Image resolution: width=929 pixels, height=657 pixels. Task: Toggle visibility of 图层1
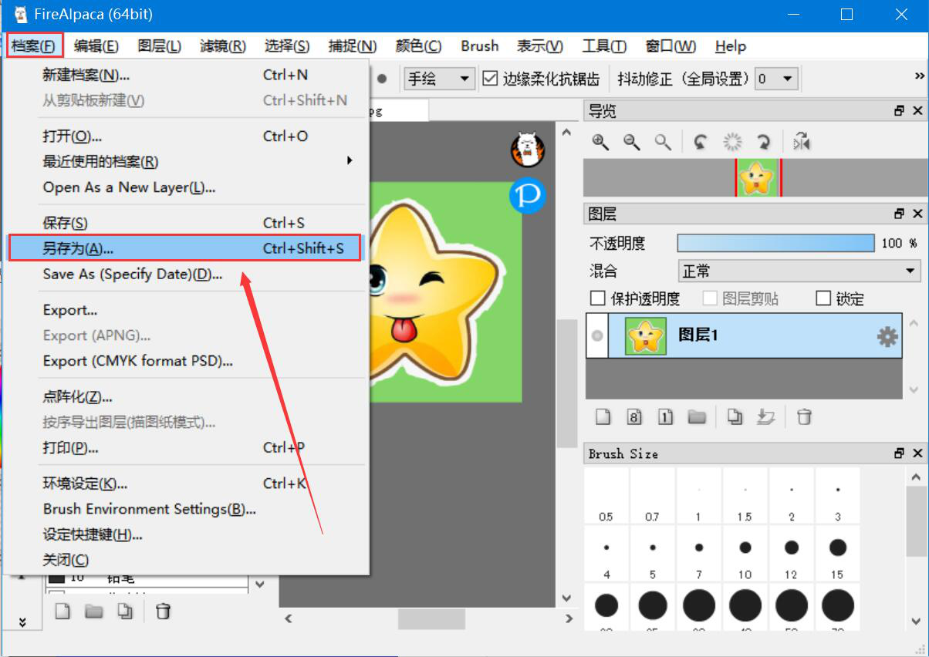pyautogui.click(x=596, y=335)
